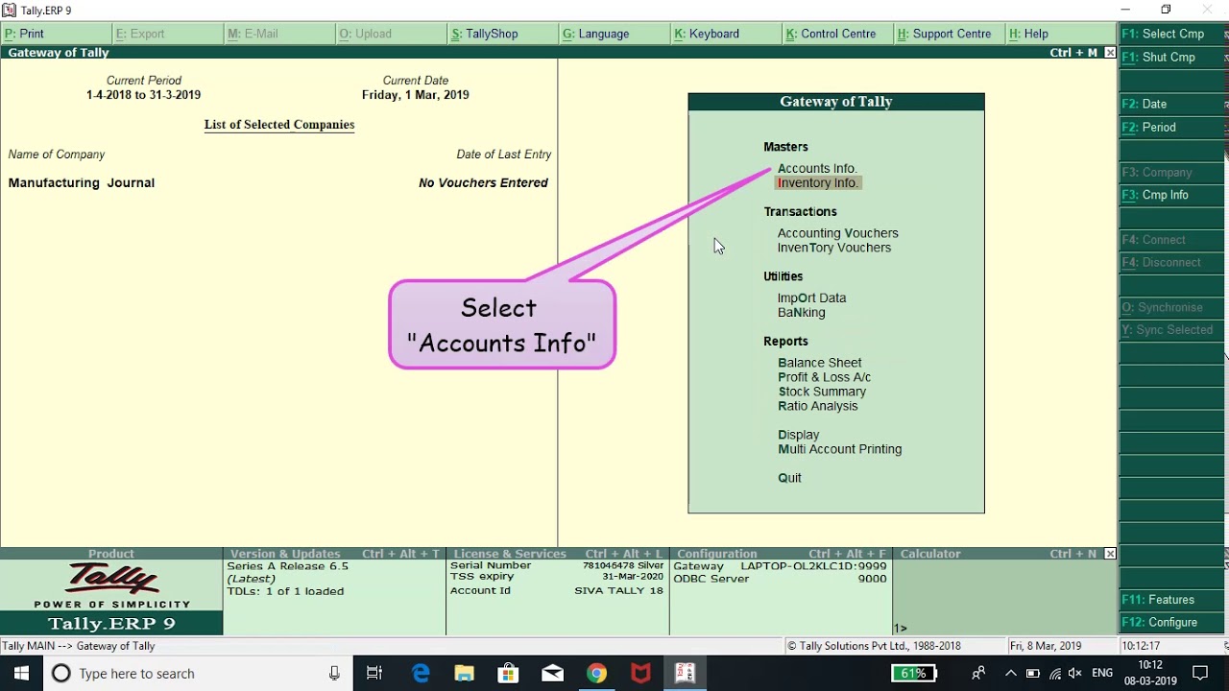
Task: Open File Explorer from taskbar
Action: [465, 673]
